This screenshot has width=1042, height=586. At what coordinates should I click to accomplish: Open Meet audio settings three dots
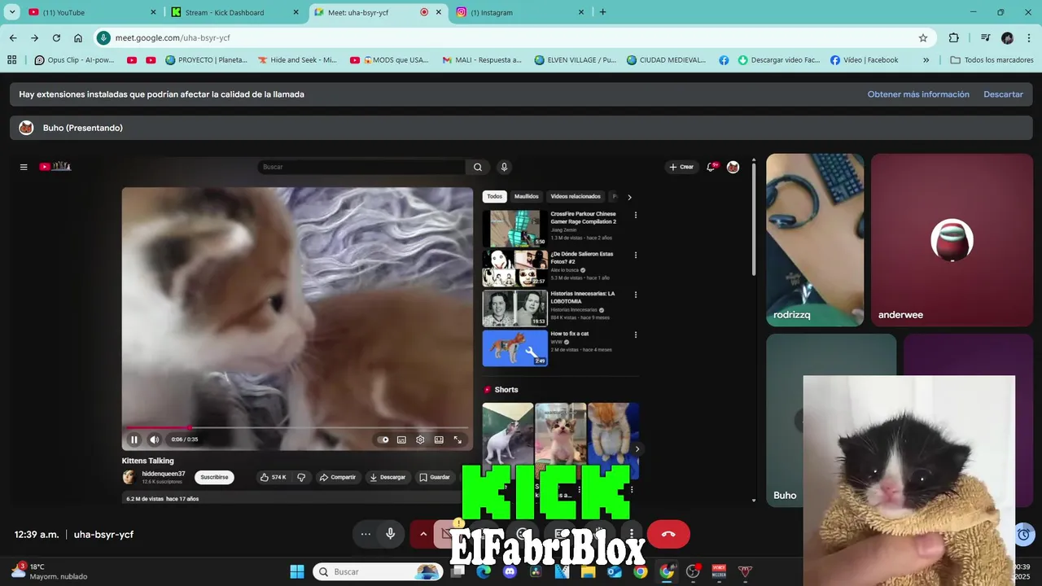(x=366, y=534)
